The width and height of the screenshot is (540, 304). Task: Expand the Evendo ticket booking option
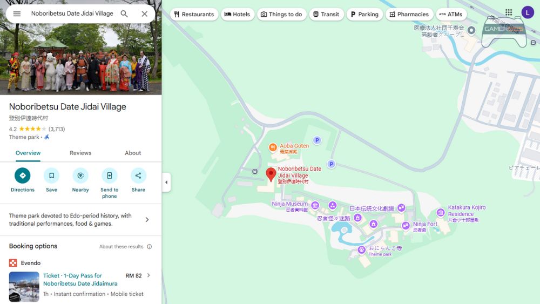click(x=148, y=276)
